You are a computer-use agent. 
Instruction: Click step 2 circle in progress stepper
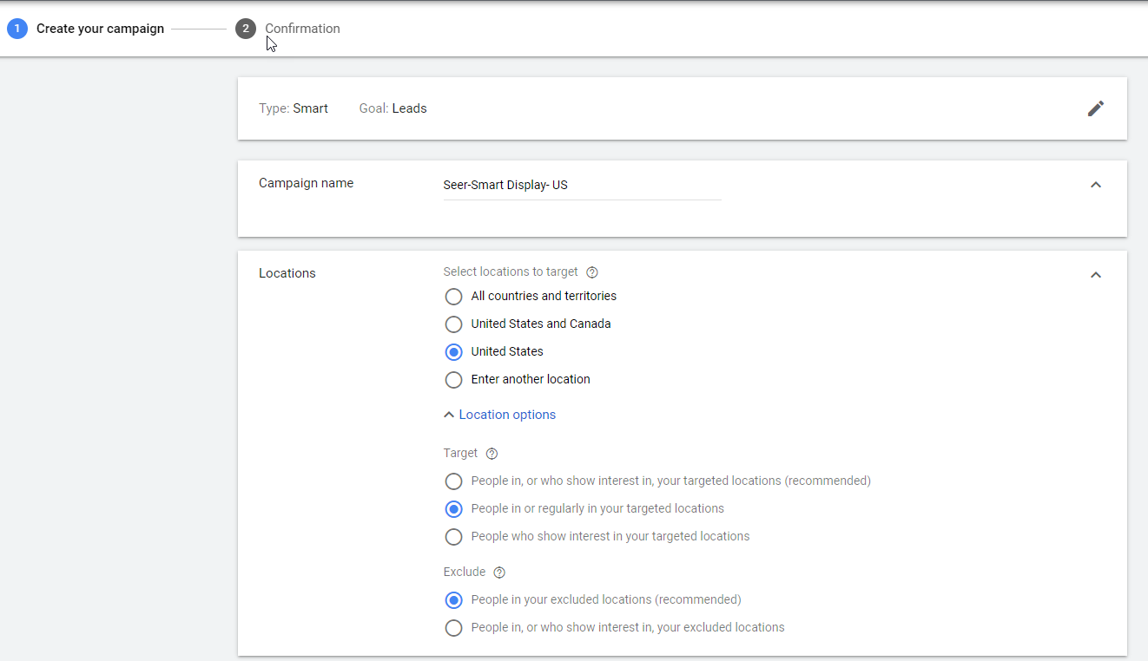click(246, 29)
